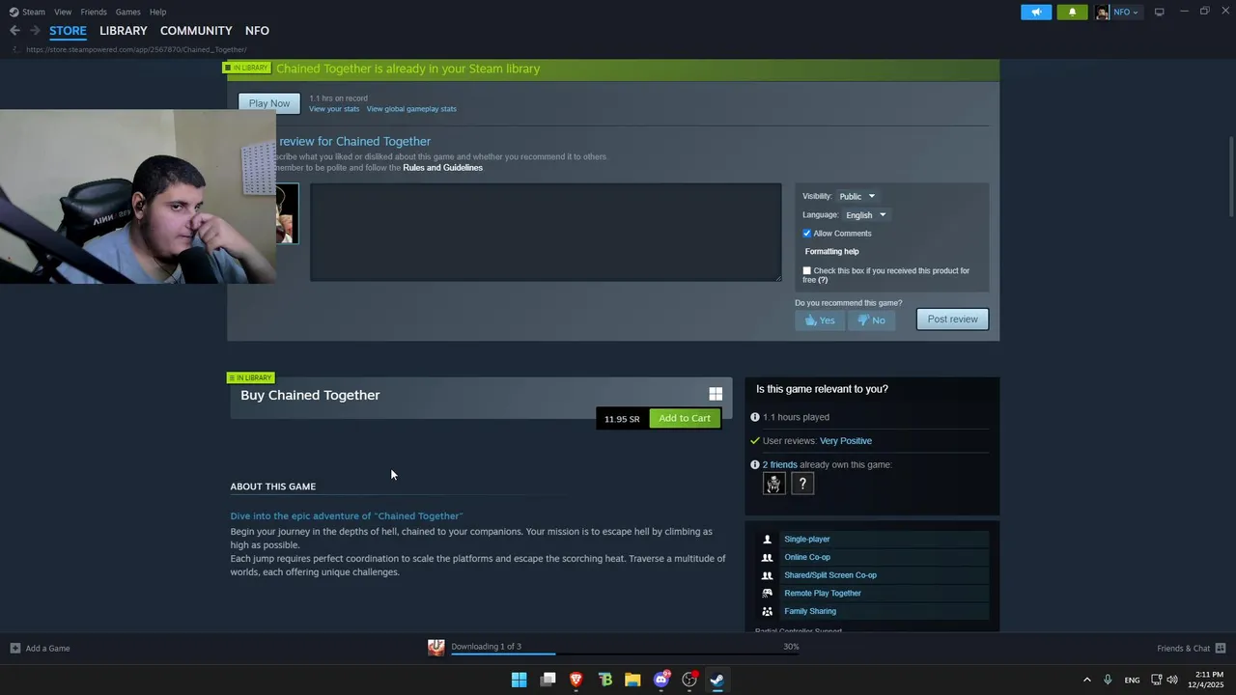Image resolution: width=1236 pixels, height=695 pixels.
Task: Open the downloading game thumbnail icon
Action: (436, 648)
